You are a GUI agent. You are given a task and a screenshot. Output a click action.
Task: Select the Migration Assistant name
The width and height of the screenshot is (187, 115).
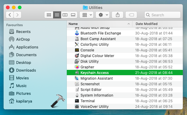(x=97, y=78)
